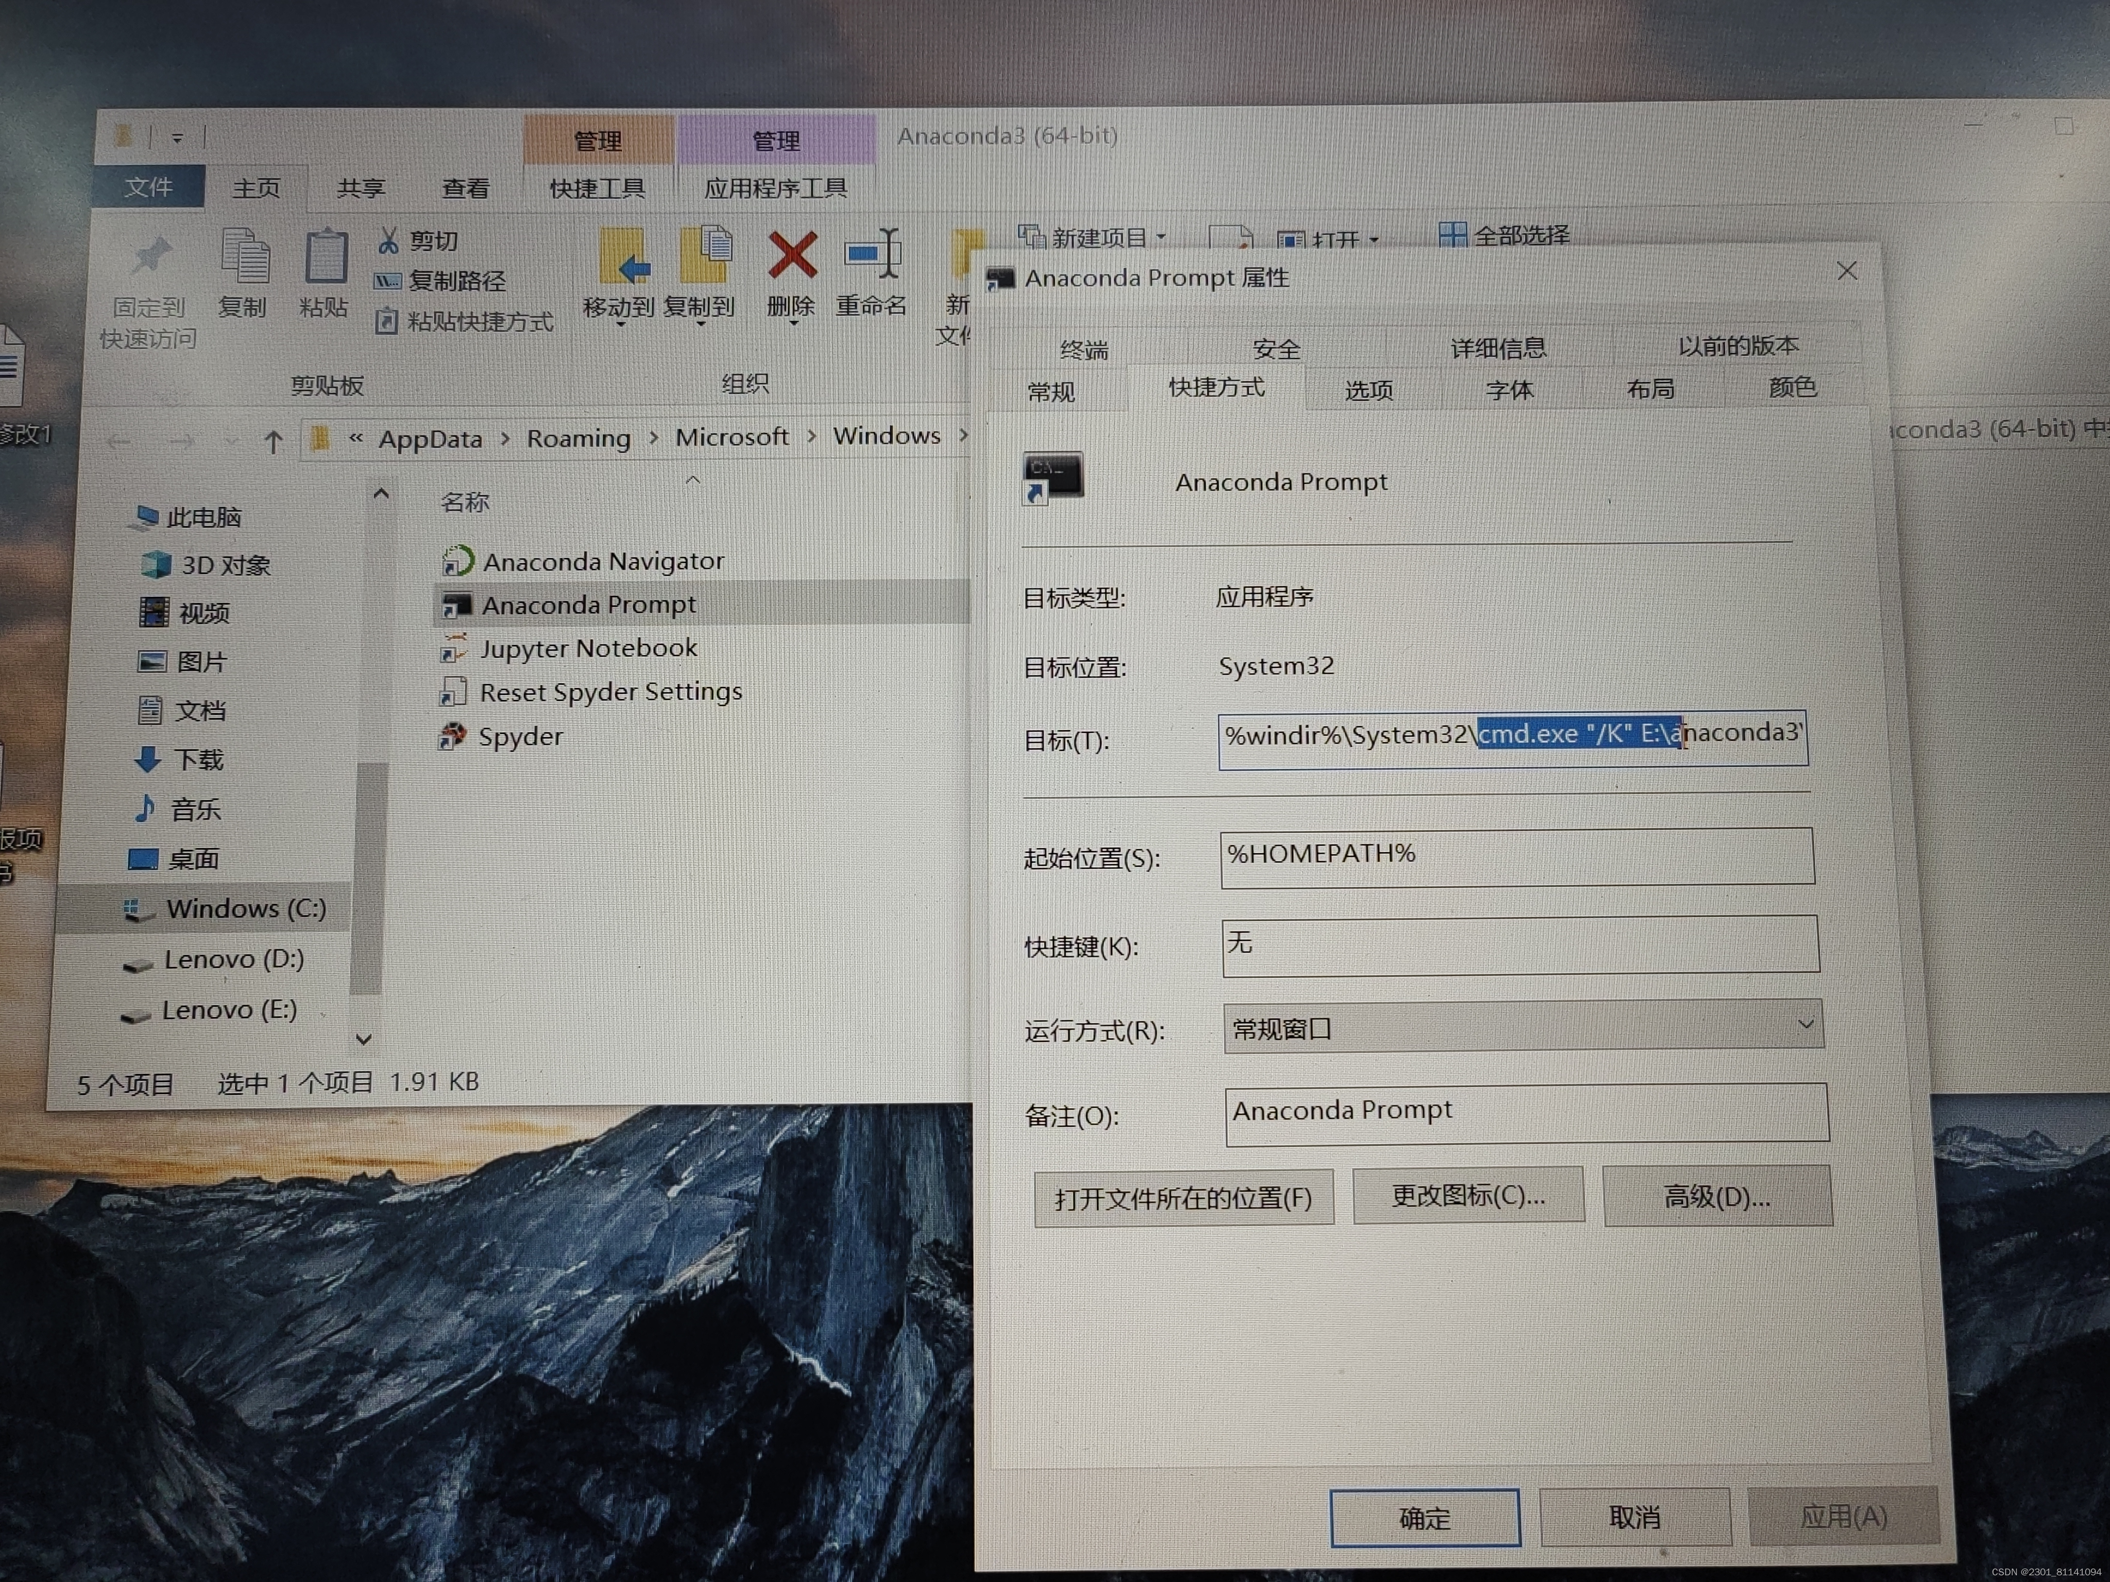Image resolution: width=2110 pixels, height=1582 pixels.
Task: Open 3D Objects (3D 对象) folder
Action: (206, 565)
